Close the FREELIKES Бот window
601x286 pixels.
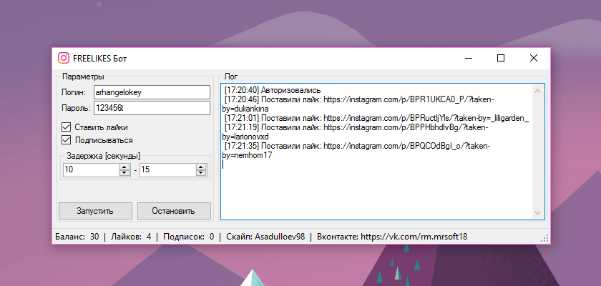(x=534, y=58)
